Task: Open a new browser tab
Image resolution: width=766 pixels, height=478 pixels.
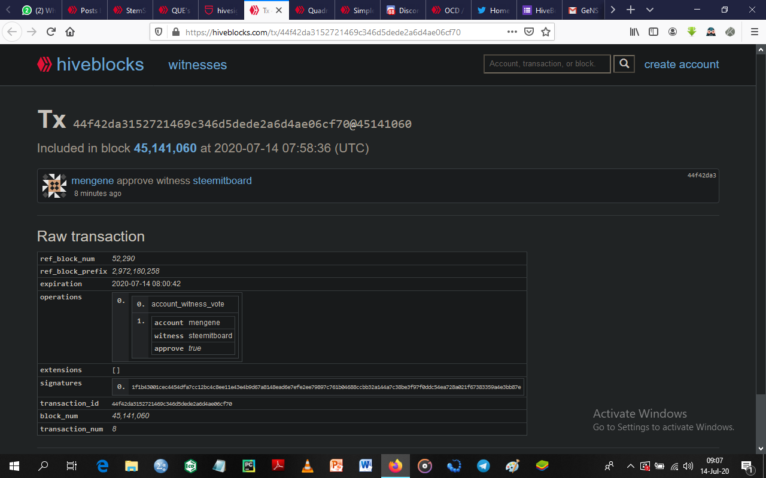Action: pyautogui.click(x=630, y=10)
